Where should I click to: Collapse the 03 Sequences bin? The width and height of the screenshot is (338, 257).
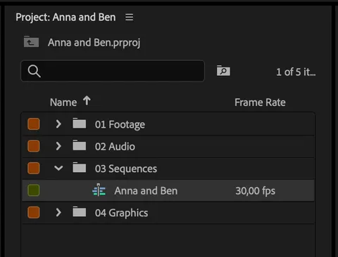pos(58,168)
